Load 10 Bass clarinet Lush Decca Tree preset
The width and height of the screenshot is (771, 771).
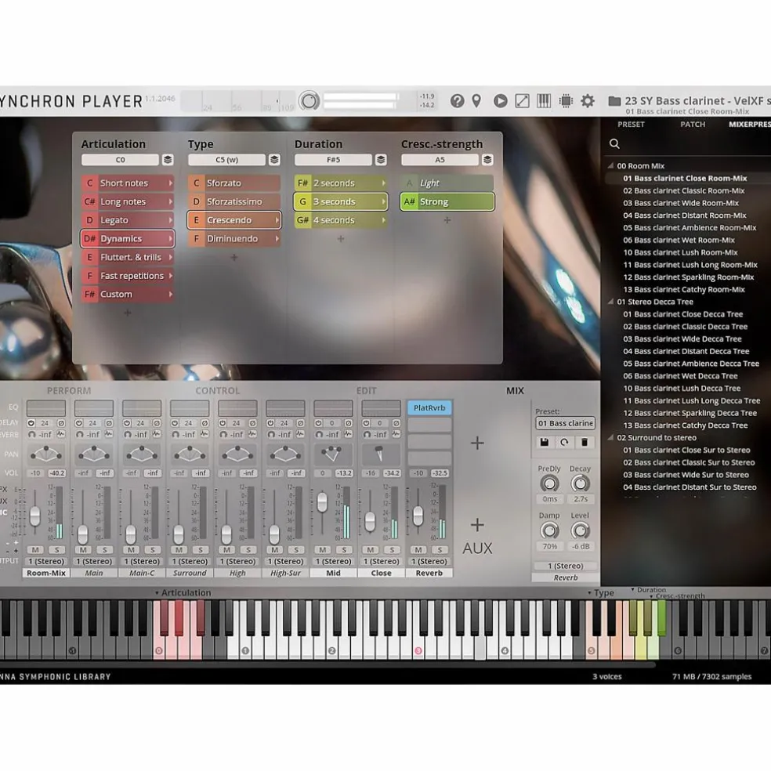pos(682,389)
